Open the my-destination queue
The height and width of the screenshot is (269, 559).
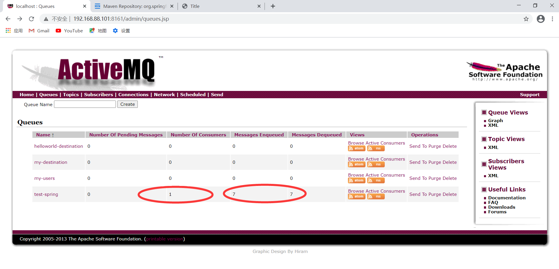[51, 162]
